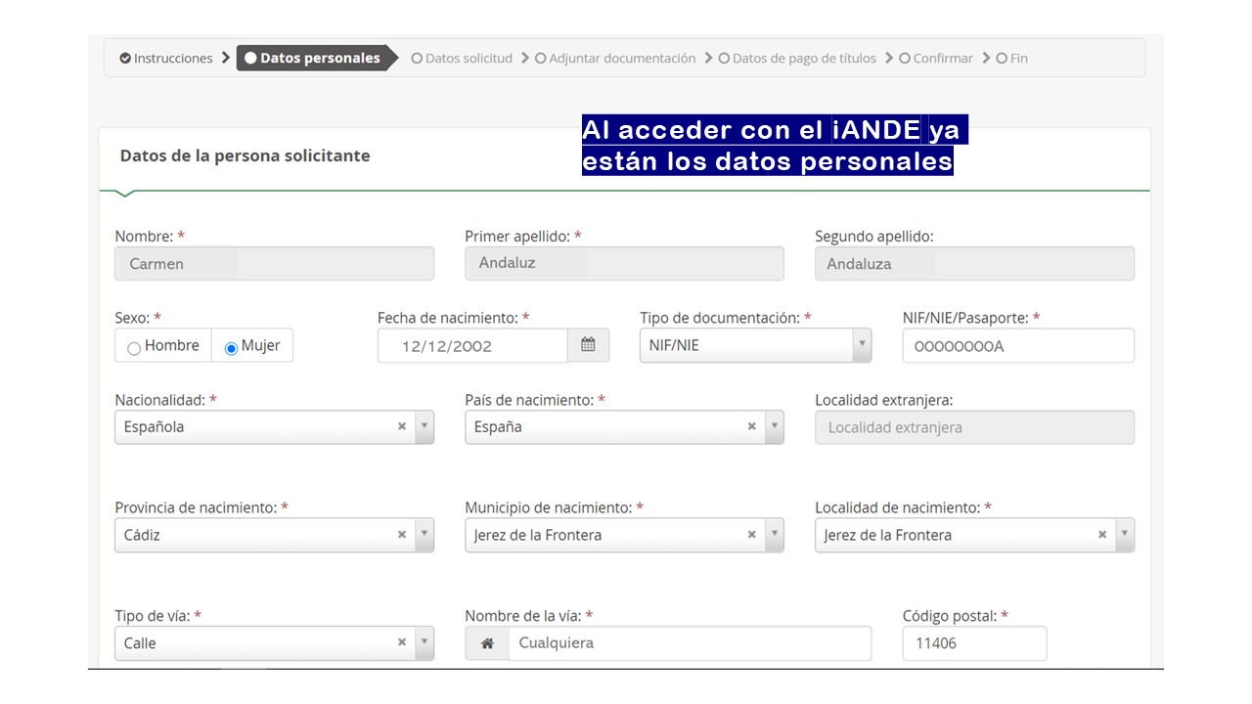Clear the País de nacimiento selection
Viewport: 1252px width, 704px height.
[x=751, y=426]
